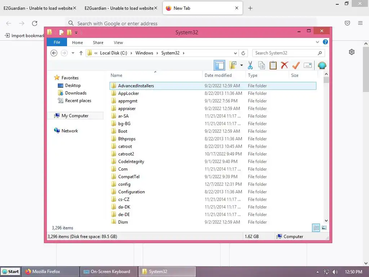The image size is (369, 277).
Task: Click Local Disk (C:) in address path
Action: pyautogui.click(x=114, y=53)
